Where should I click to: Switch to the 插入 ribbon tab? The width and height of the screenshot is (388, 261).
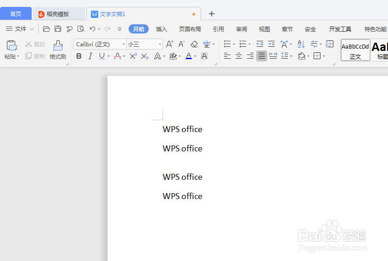click(x=161, y=29)
